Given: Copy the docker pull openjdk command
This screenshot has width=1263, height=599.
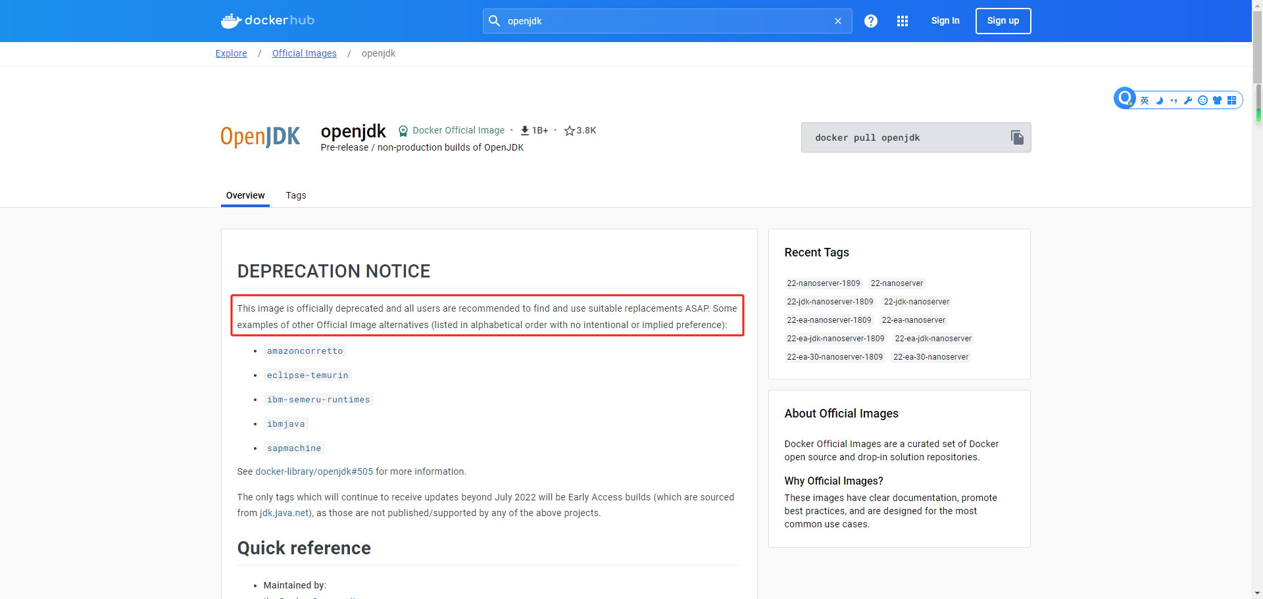Looking at the screenshot, I should pyautogui.click(x=1017, y=137).
